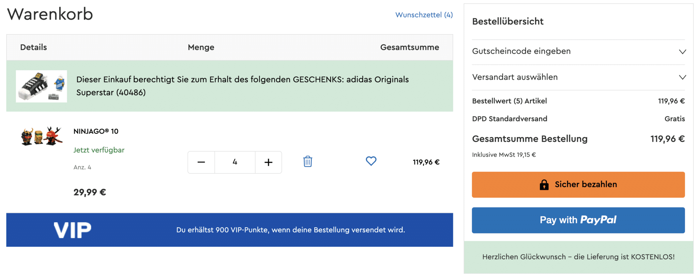Click the 'Menge' column header
This screenshot has width=698, height=279.
point(201,47)
